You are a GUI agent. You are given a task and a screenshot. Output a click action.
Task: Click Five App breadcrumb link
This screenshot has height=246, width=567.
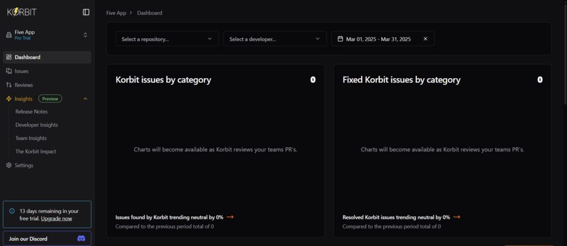(x=116, y=13)
